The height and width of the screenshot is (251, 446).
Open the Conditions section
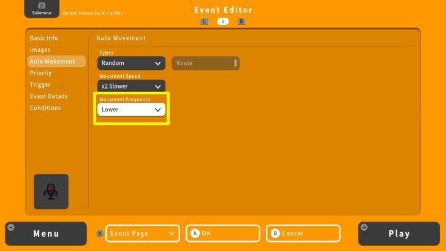pos(45,108)
